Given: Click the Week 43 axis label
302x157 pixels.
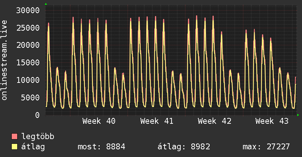Looking at the screenshot, I should [x=272, y=121].
